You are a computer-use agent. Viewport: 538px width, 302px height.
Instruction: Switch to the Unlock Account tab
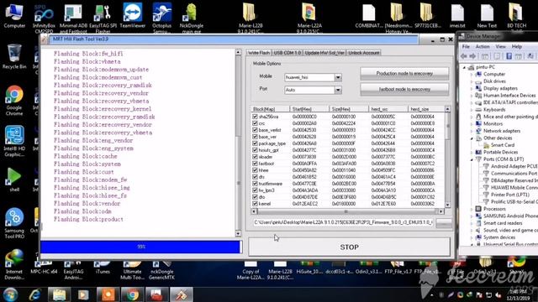tap(364, 53)
